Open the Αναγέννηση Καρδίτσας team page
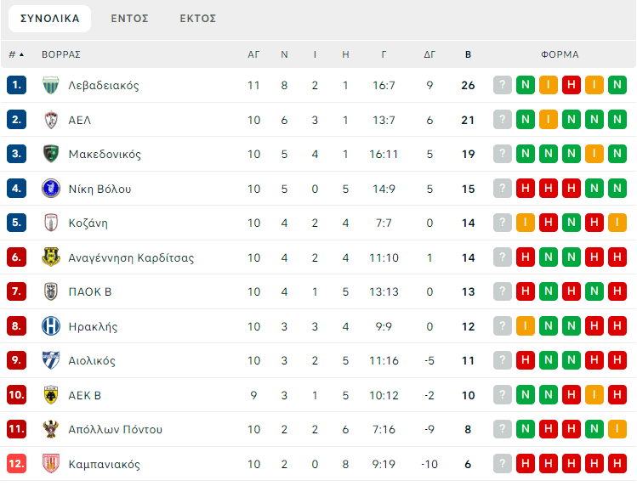This screenshot has width=637, height=486. 131,257
